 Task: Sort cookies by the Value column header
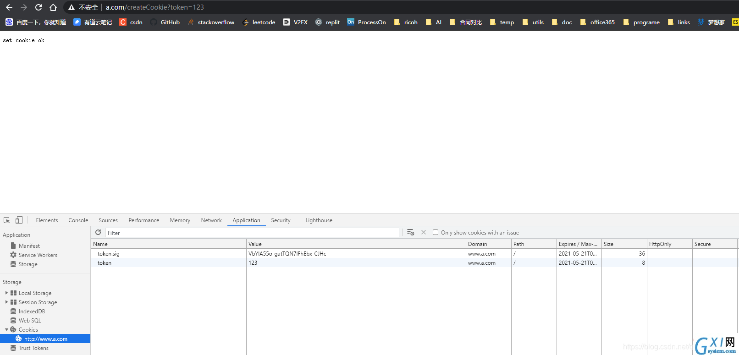[356, 244]
